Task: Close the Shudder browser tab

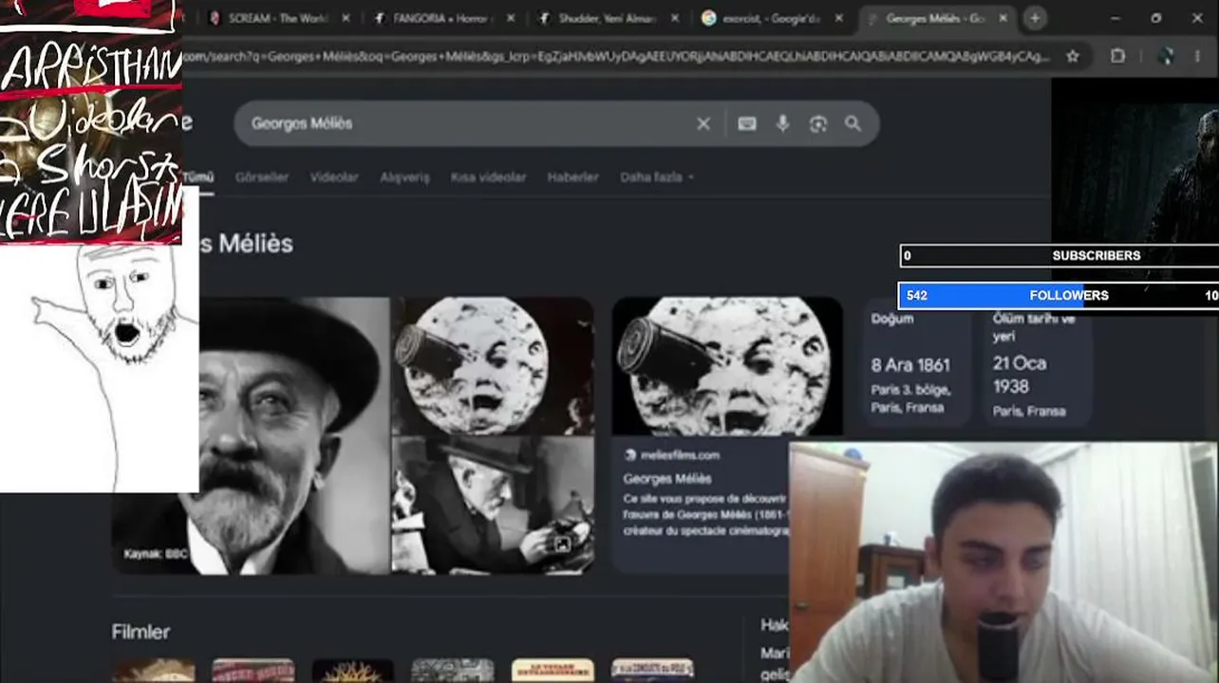Action: click(x=675, y=18)
